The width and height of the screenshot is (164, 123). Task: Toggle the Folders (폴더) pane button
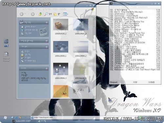tap(57, 14)
